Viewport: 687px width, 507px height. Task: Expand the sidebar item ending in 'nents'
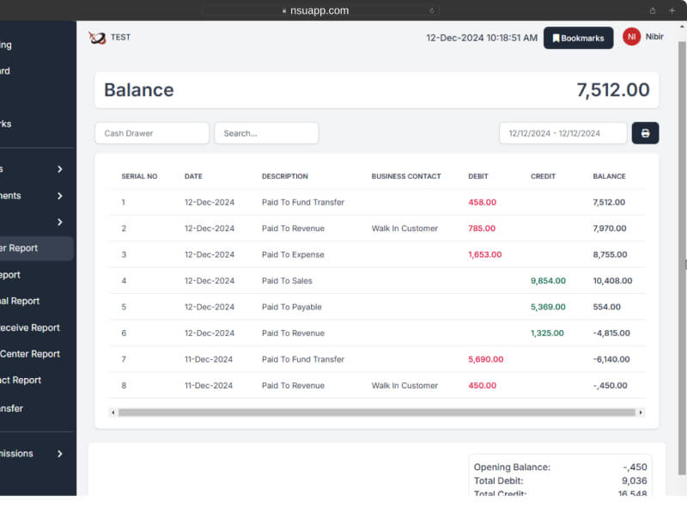(34, 196)
